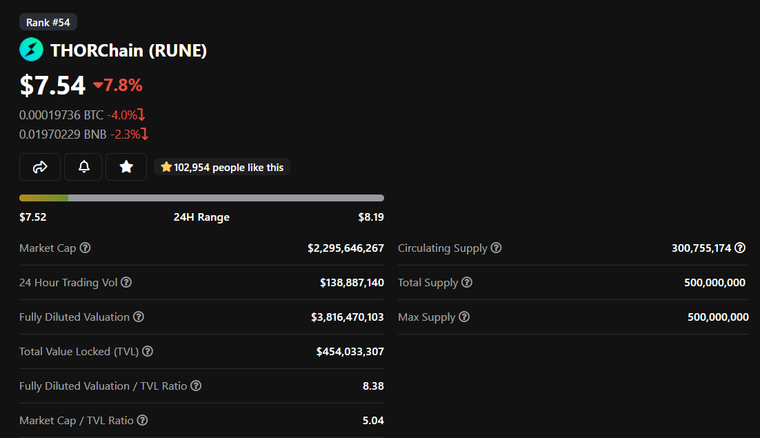Click the 8.38 ratio value
This screenshot has width=760, height=438.
373,386
